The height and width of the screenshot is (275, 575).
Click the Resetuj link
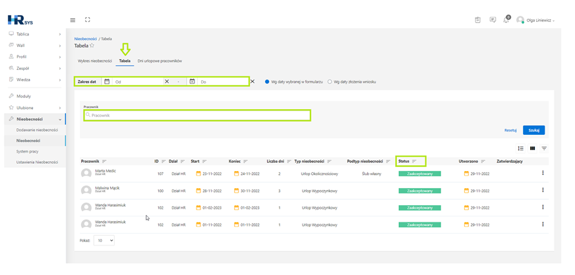click(510, 130)
